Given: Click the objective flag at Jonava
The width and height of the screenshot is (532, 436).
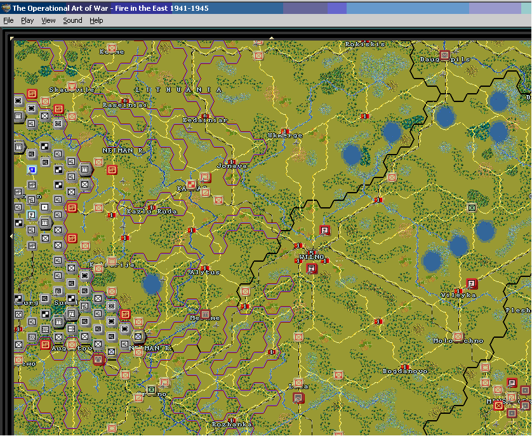Looking at the screenshot, I should pyautogui.click(x=232, y=162).
